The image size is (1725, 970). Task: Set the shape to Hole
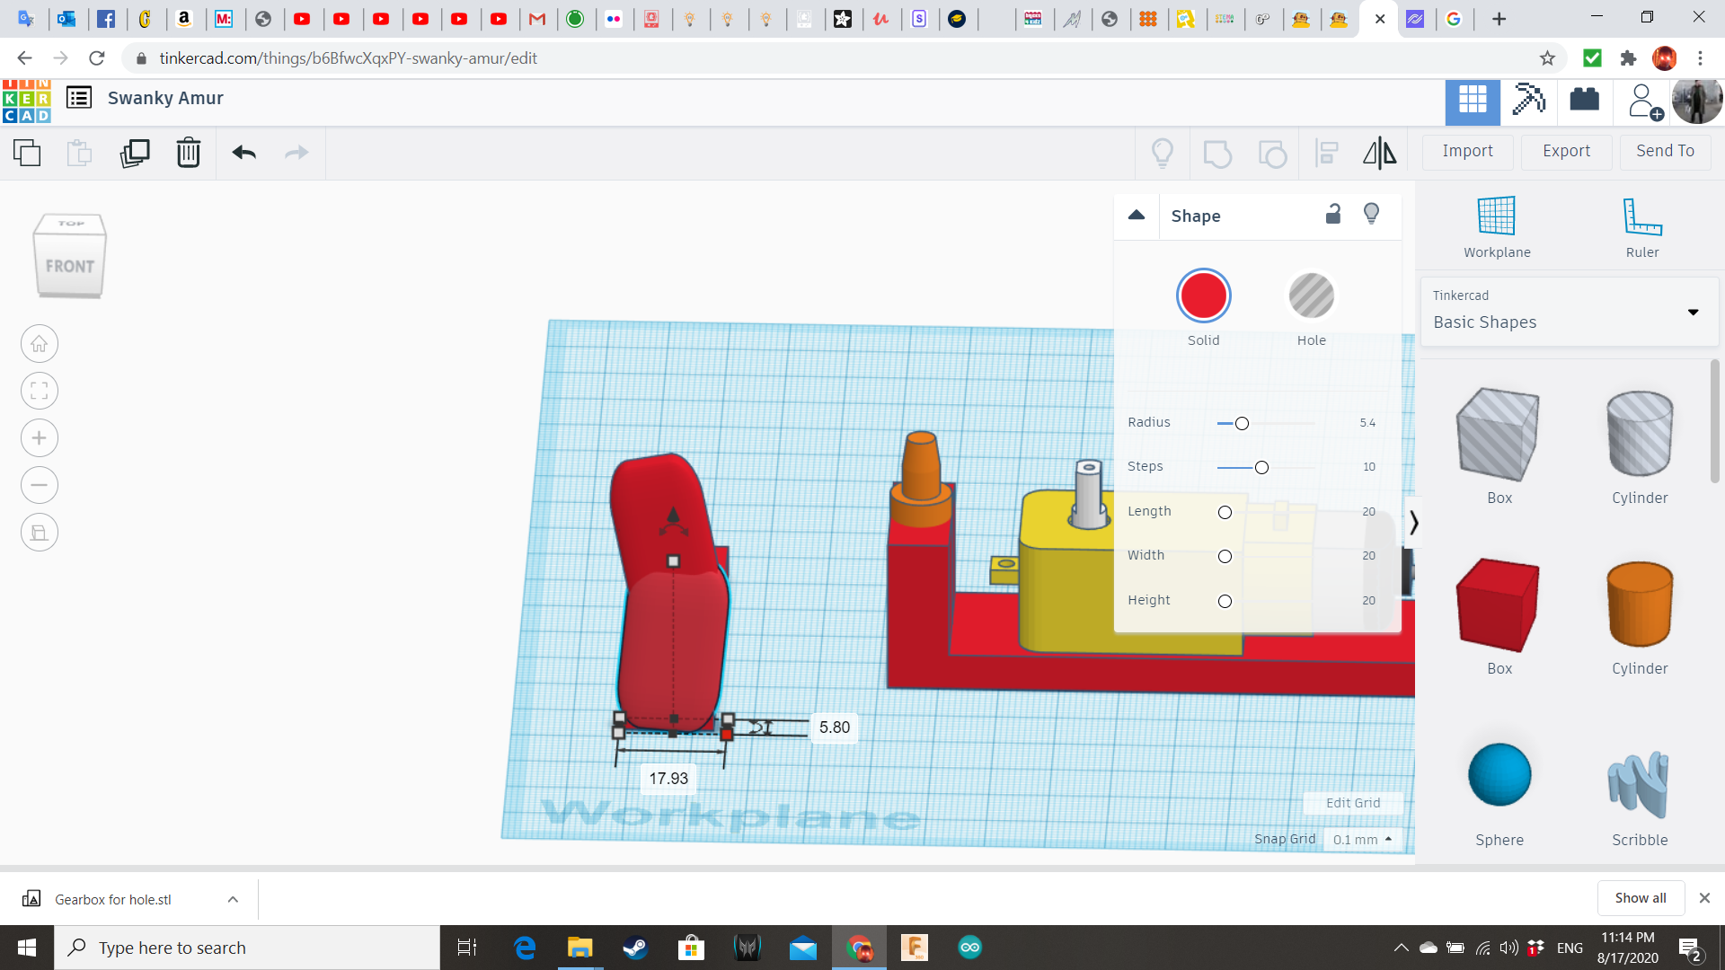(x=1311, y=296)
